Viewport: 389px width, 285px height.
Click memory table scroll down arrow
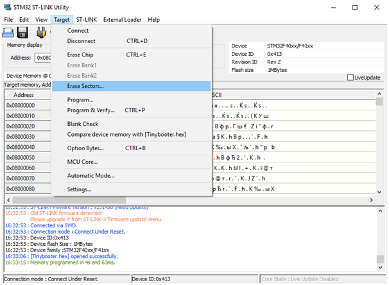(379, 192)
